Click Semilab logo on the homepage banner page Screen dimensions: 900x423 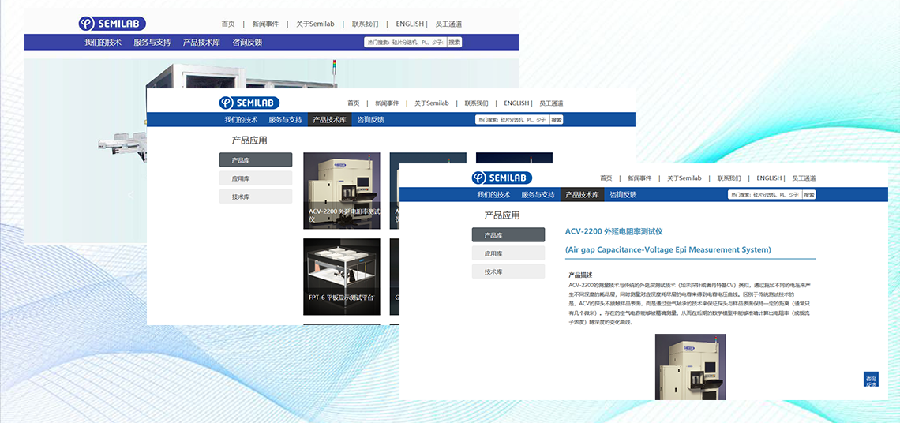(x=112, y=24)
